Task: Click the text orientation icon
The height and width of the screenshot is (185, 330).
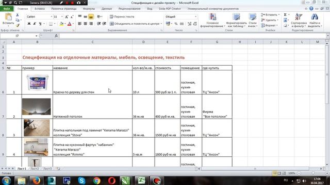Action: [x=98, y=16]
